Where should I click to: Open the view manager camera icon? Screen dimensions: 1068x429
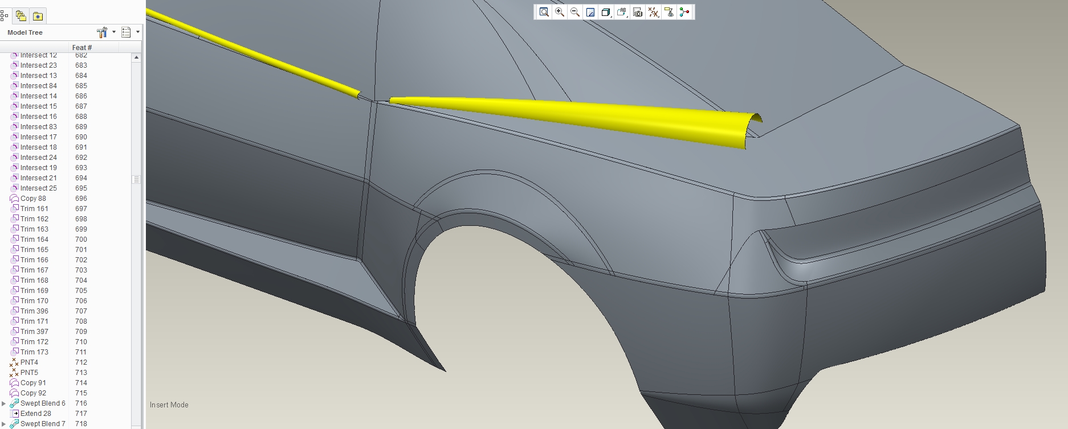point(638,12)
